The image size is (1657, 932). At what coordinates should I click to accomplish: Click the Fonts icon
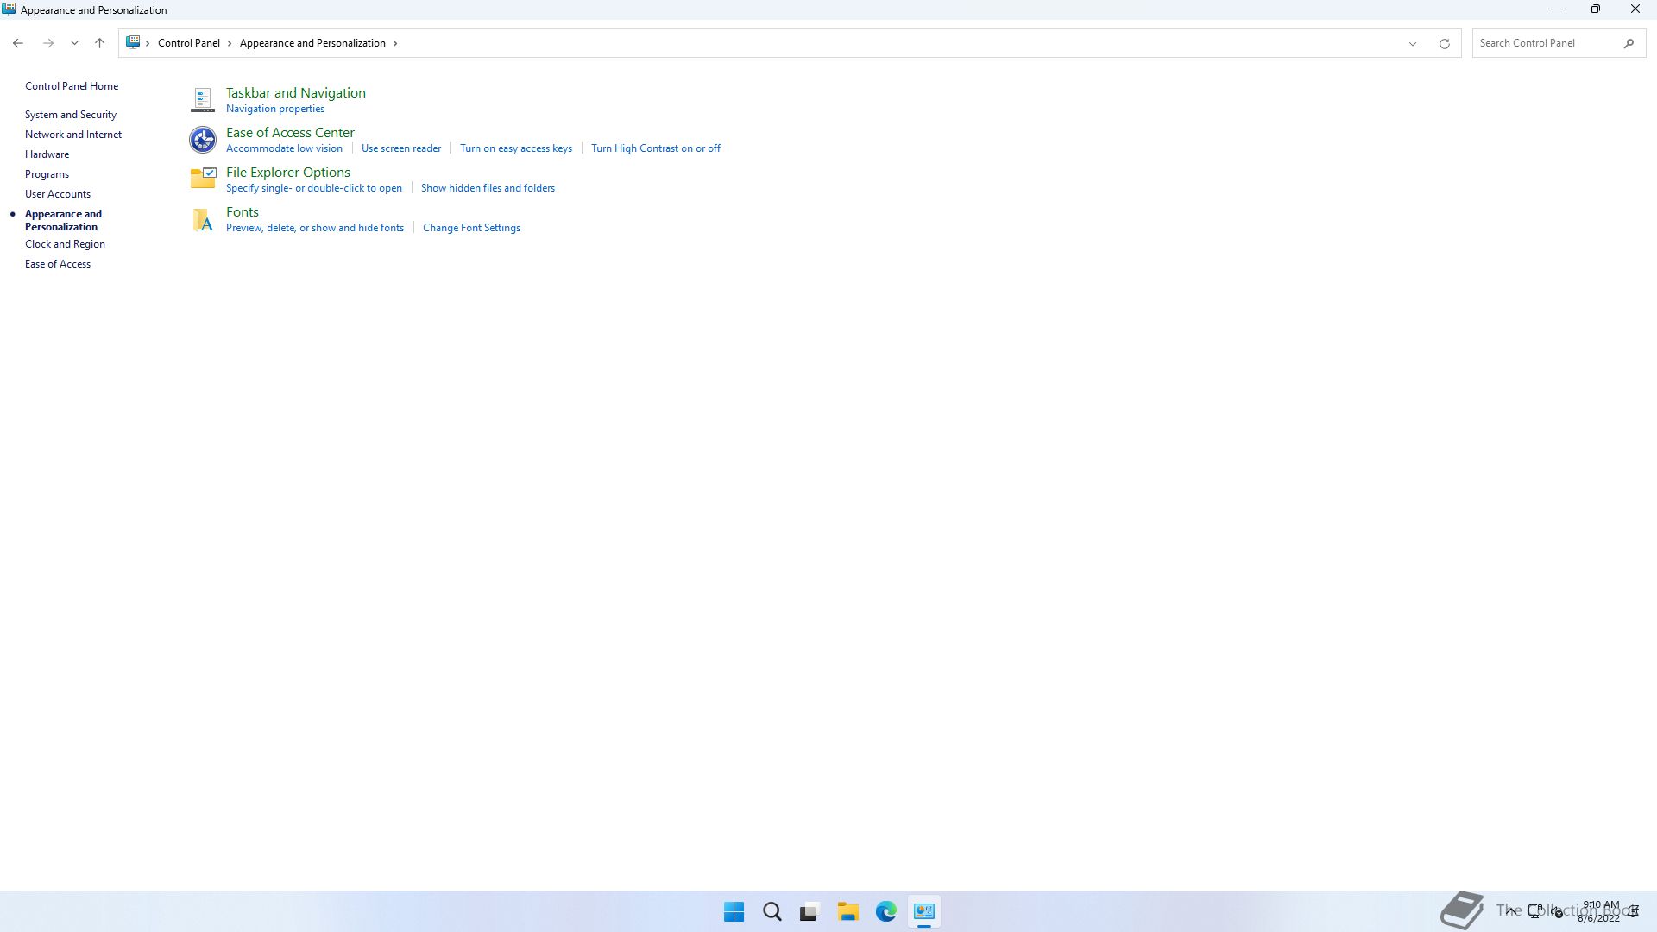(x=203, y=219)
